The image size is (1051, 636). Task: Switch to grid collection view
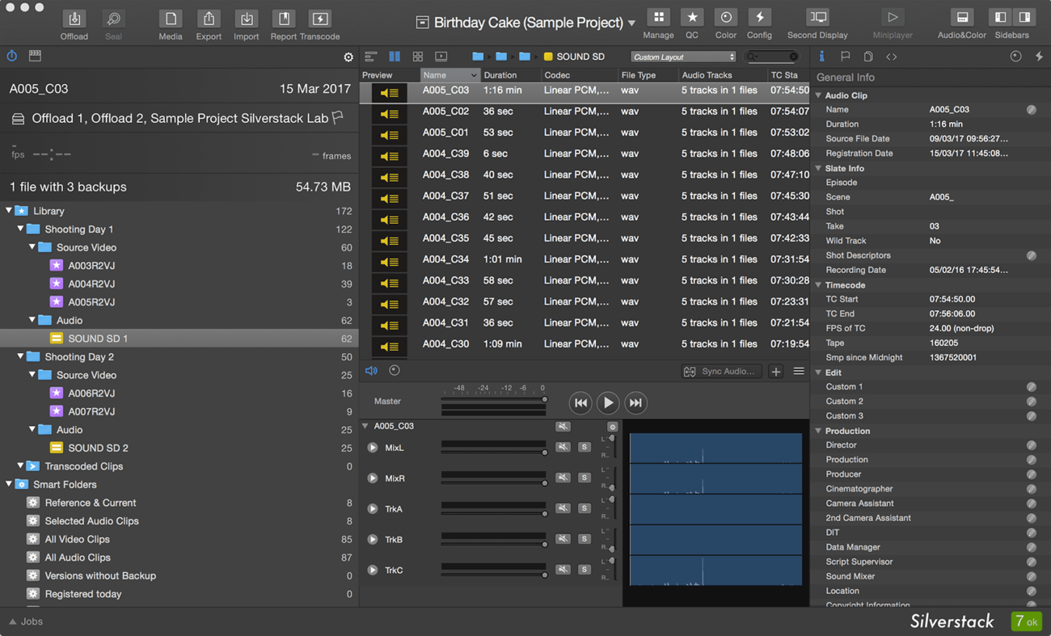point(418,57)
